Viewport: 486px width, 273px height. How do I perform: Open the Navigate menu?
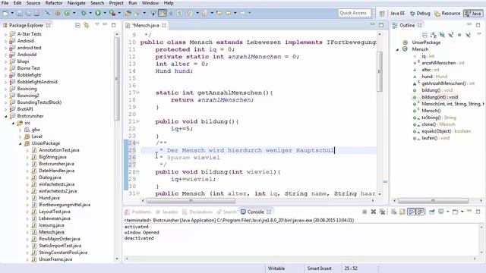[76, 3]
